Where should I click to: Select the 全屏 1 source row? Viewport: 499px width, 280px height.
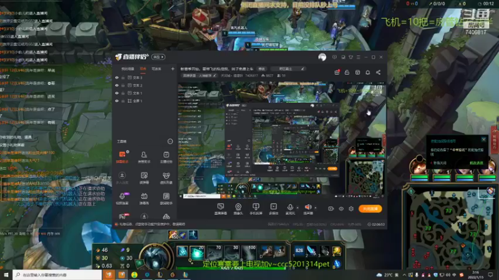click(x=145, y=101)
